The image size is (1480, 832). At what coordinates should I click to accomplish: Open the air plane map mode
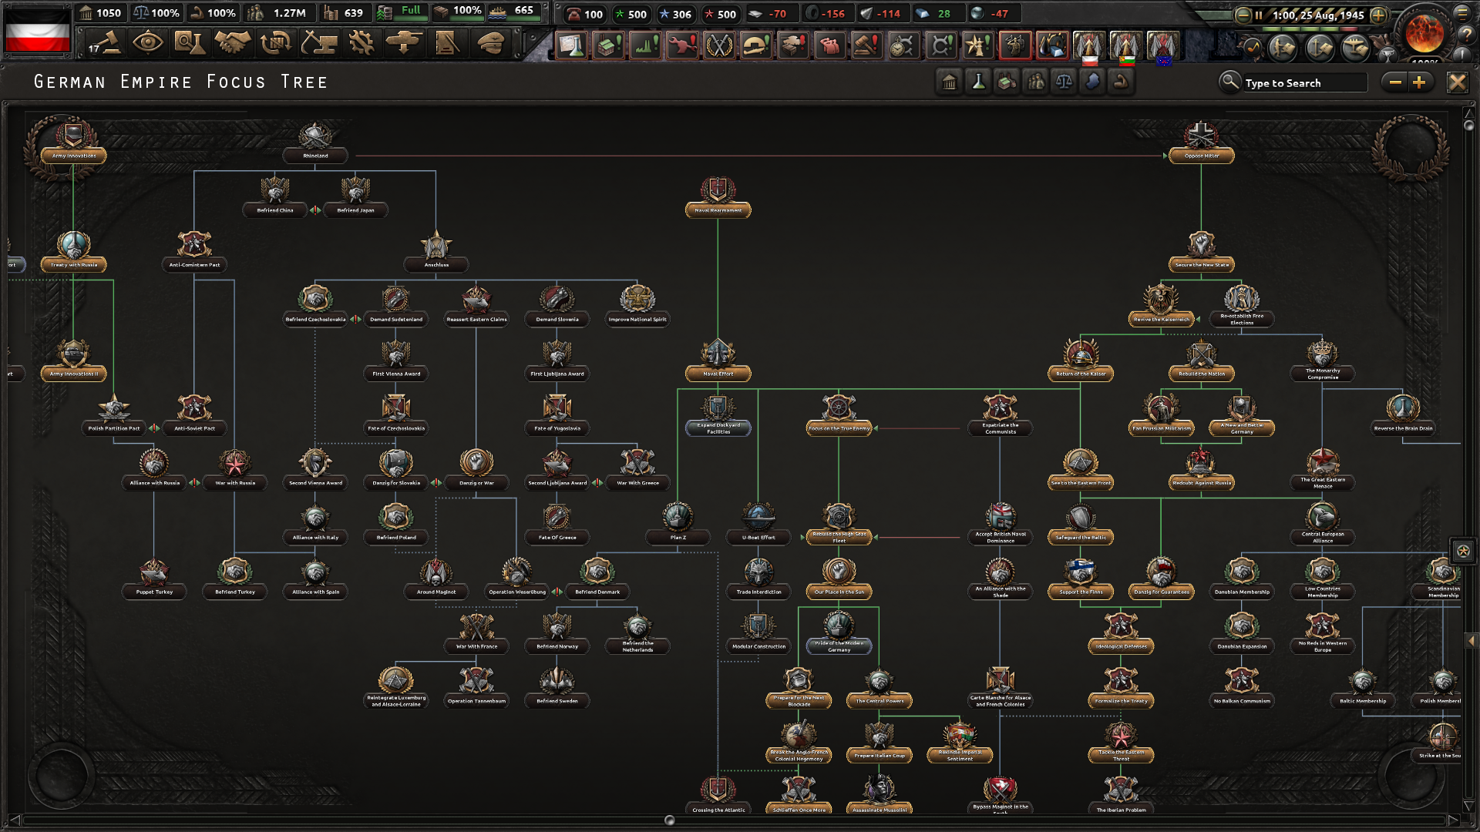(x=1356, y=49)
